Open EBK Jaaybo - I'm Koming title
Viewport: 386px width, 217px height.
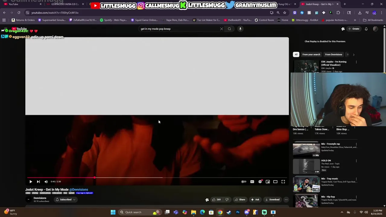coord(334,63)
